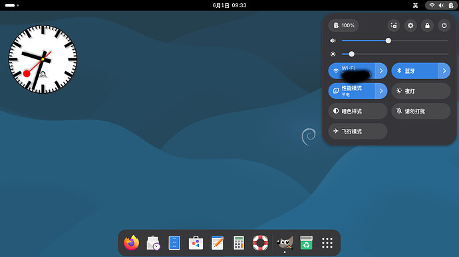Click the Wi-Fi icon in top bar

[432, 5]
